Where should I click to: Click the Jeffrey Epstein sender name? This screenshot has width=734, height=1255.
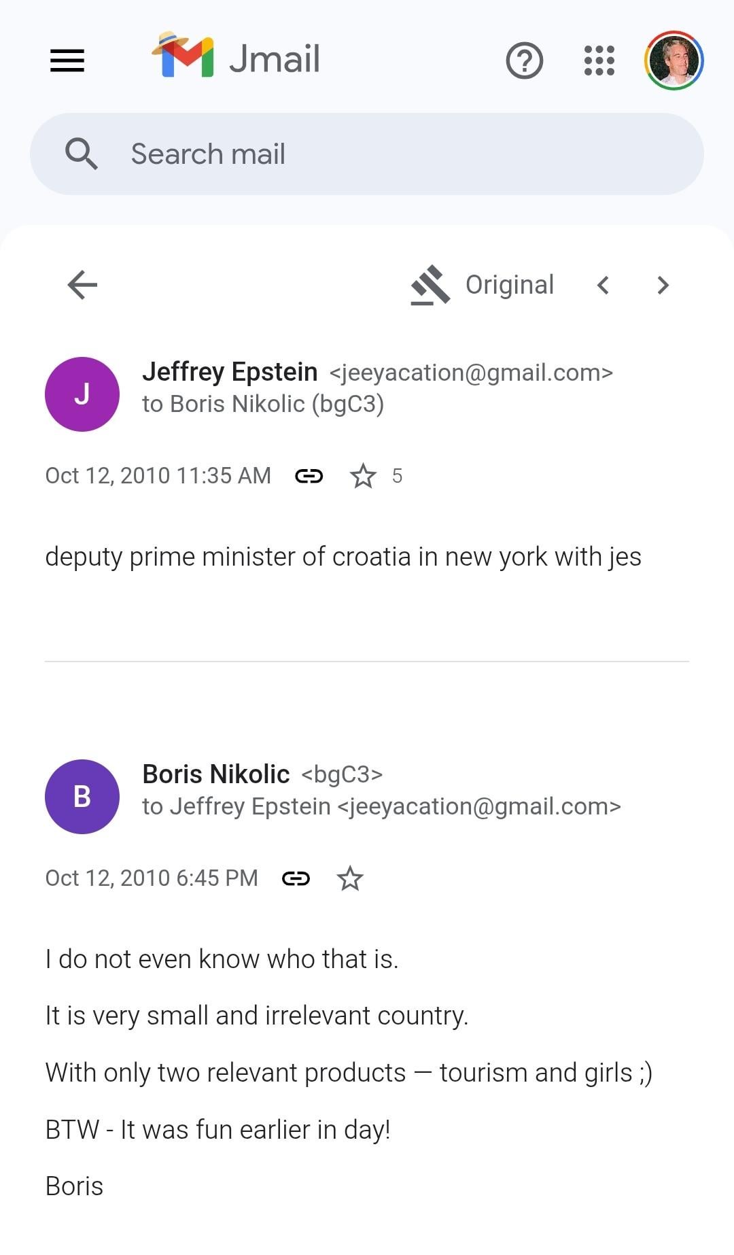click(x=230, y=372)
